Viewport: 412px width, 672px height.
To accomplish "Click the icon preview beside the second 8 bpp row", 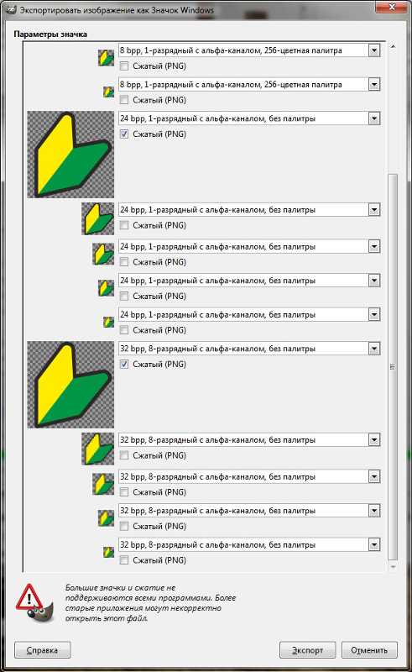I will tap(108, 92).
